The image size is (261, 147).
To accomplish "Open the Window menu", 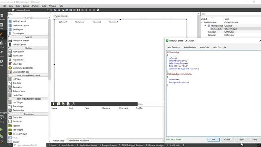I will pyautogui.click(x=52, y=6).
